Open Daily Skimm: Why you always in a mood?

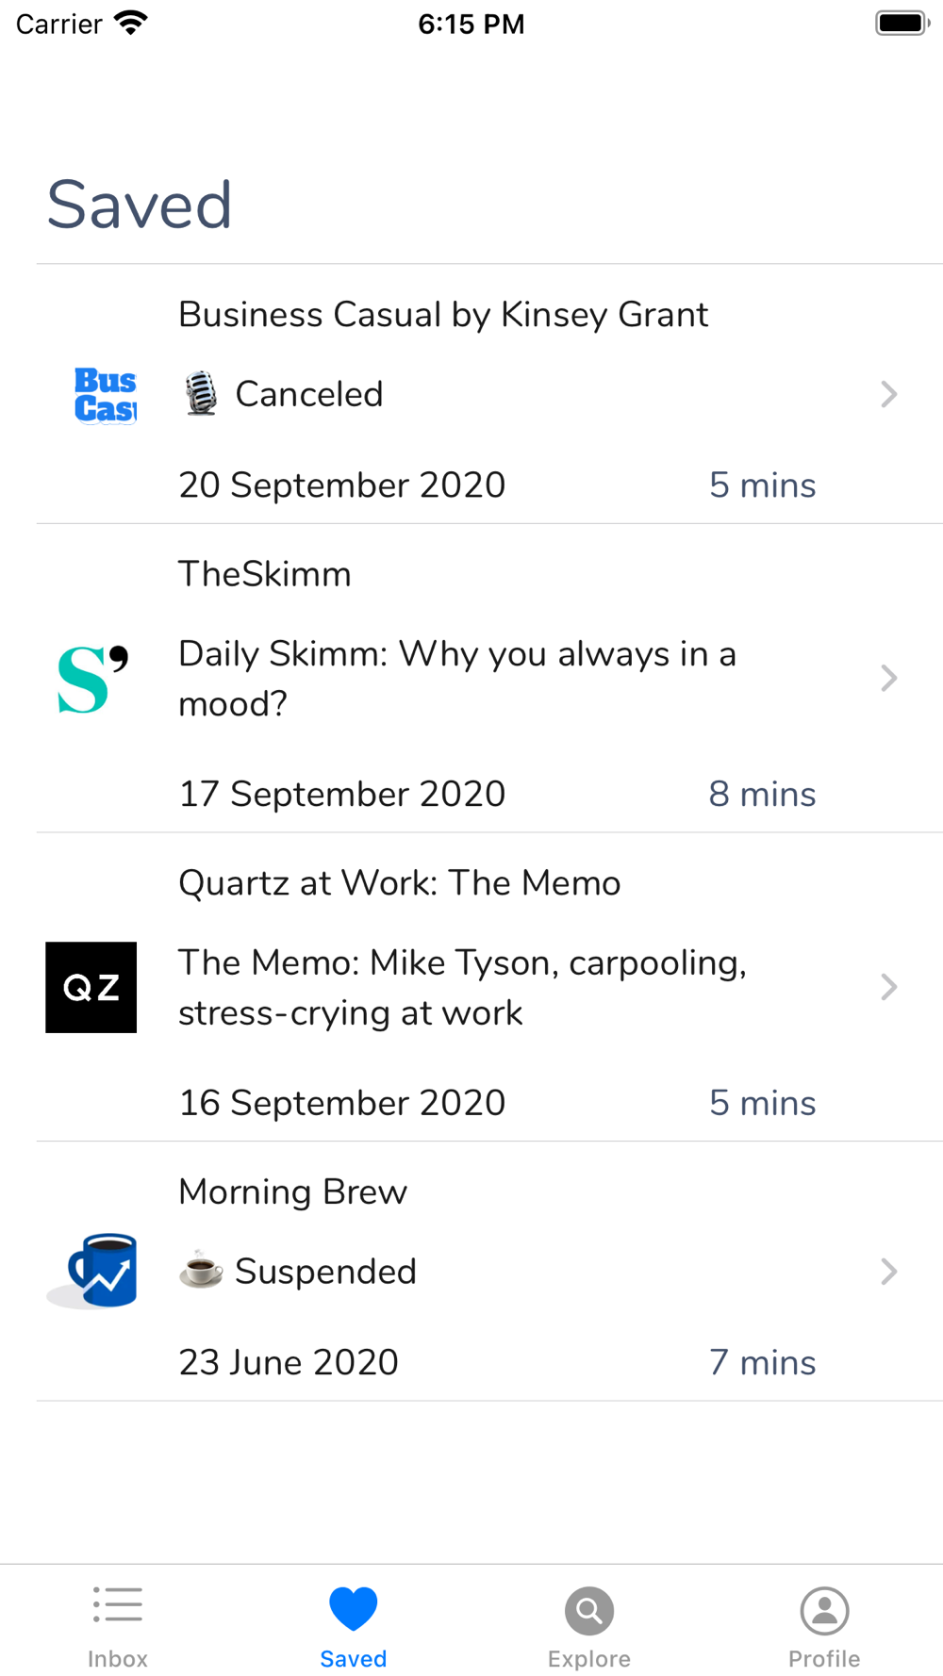point(457,679)
